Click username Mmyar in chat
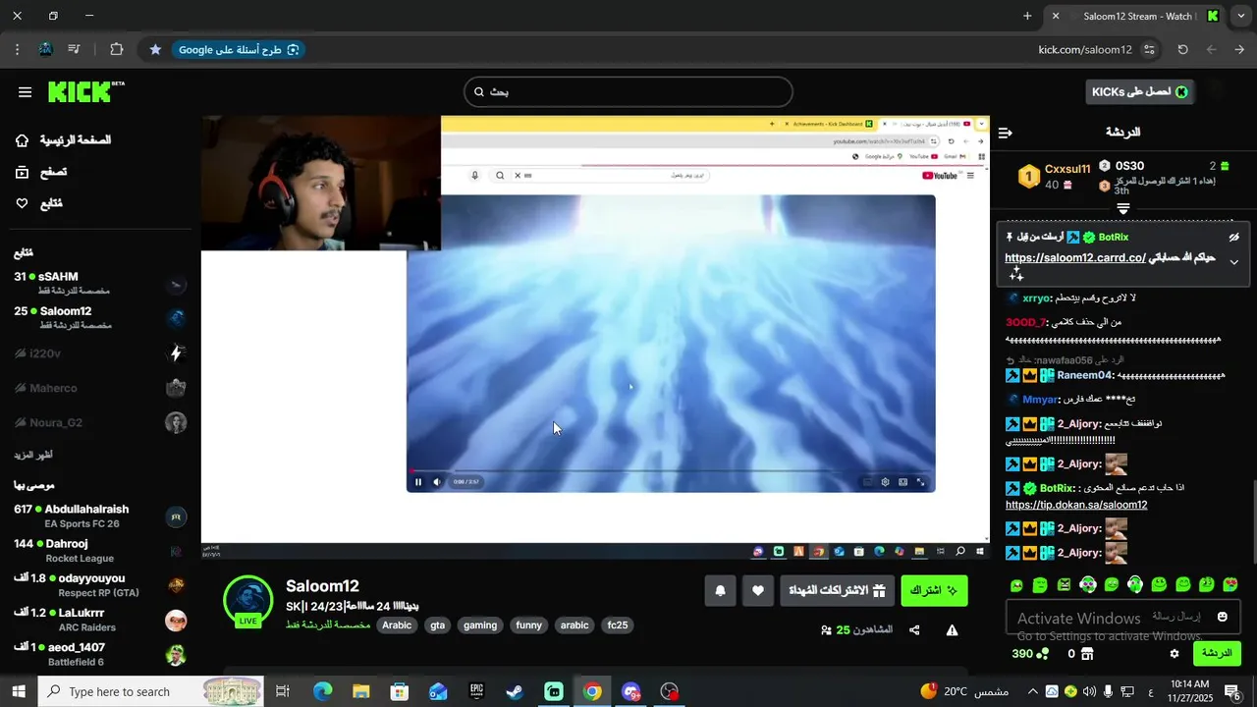This screenshot has height=707, width=1257. pyautogui.click(x=1039, y=400)
